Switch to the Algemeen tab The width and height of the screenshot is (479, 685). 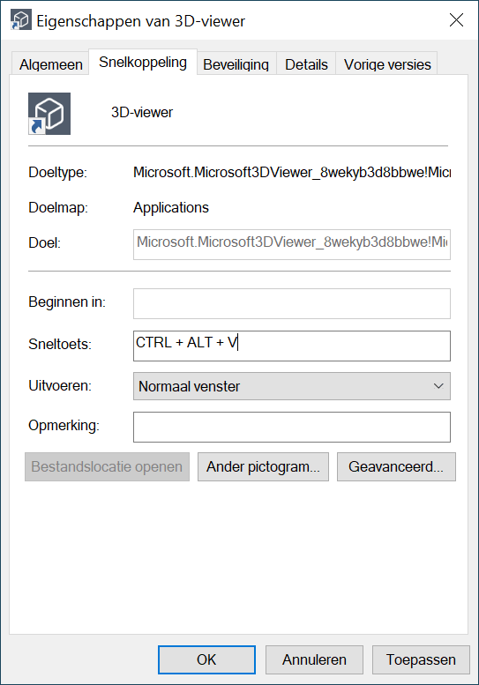click(x=50, y=64)
